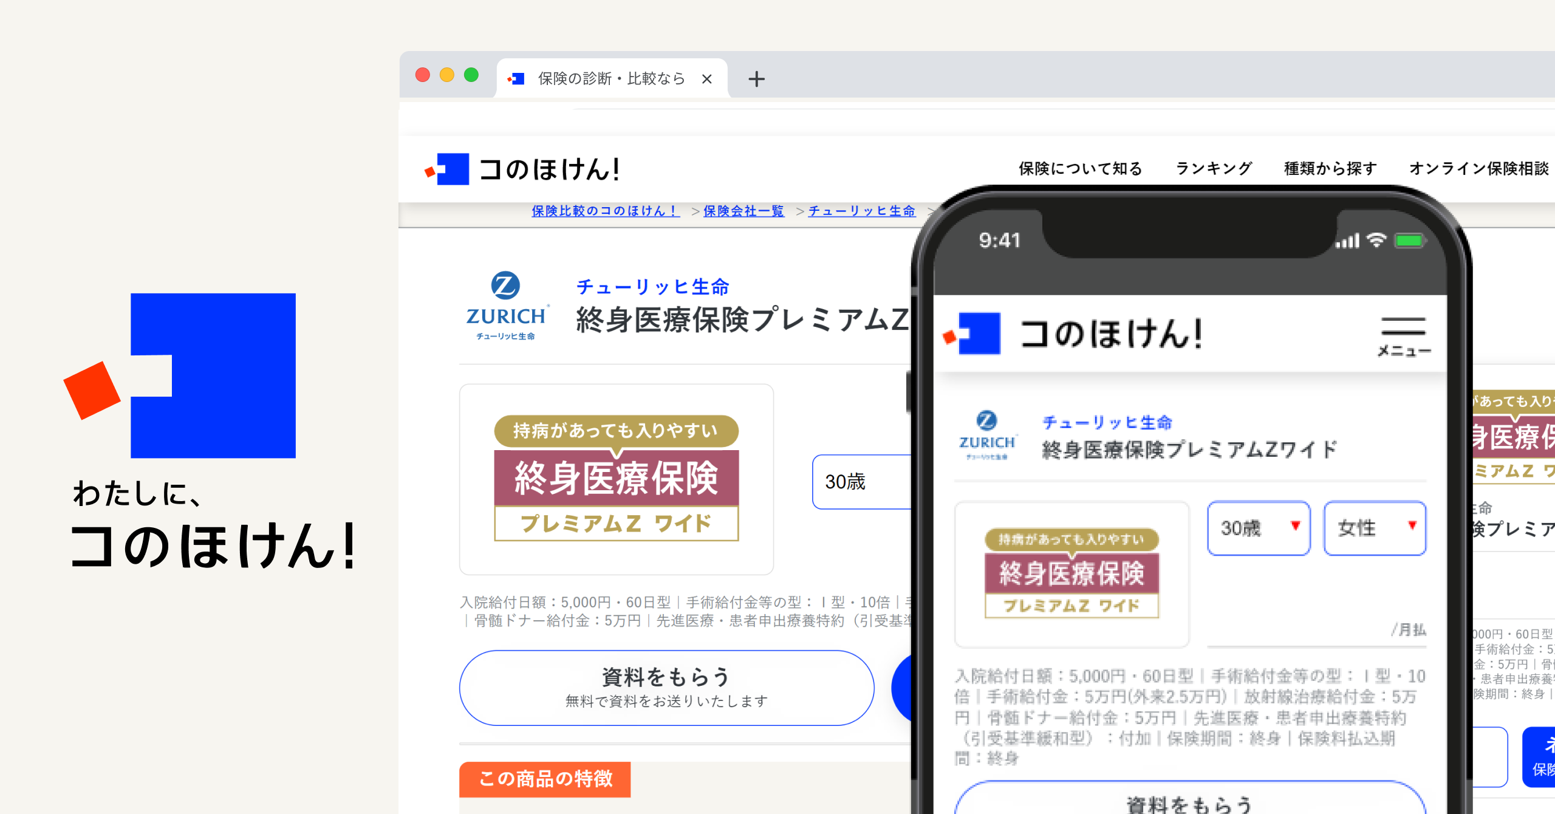Expand the 女性 gender dropdown on phone
This screenshot has height=814, width=1555.
[x=1375, y=528]
